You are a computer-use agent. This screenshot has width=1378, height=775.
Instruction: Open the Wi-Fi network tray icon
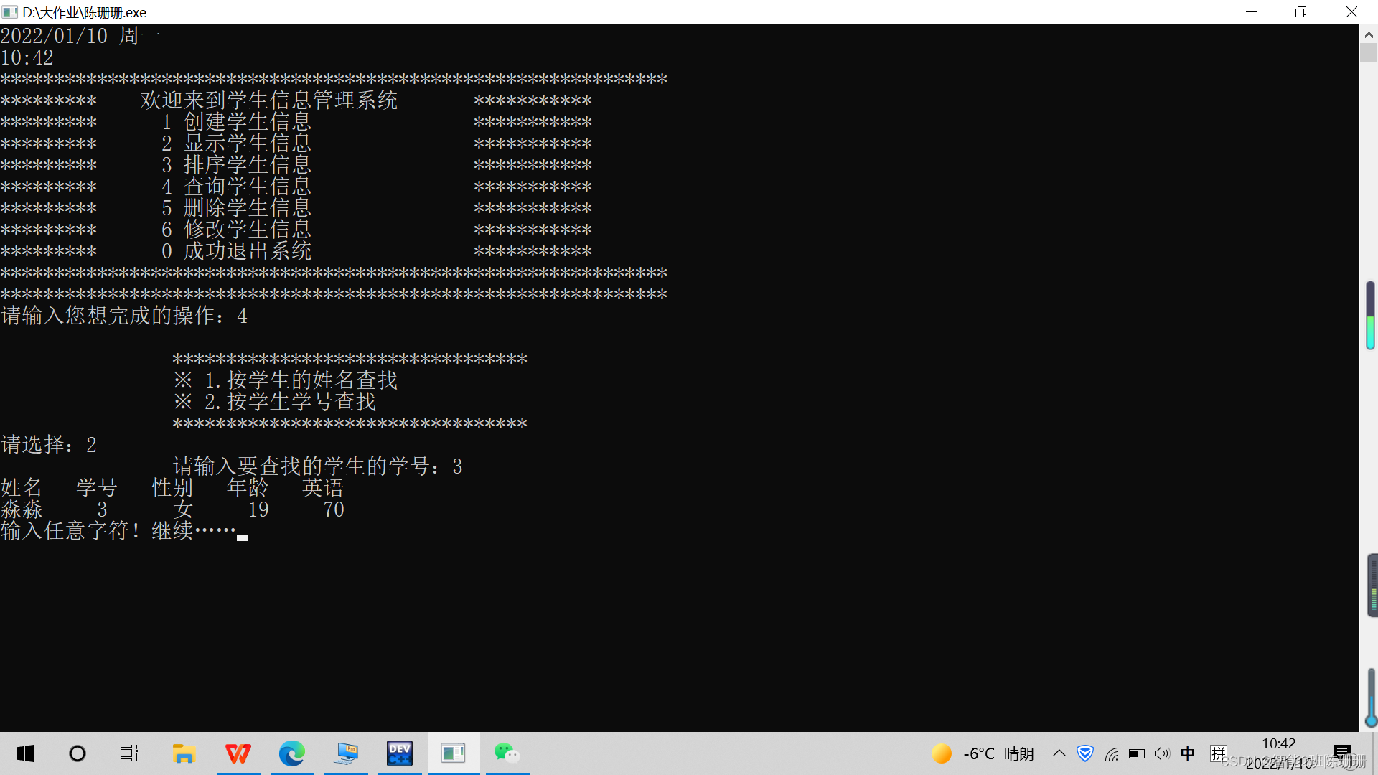[1112, 754]
